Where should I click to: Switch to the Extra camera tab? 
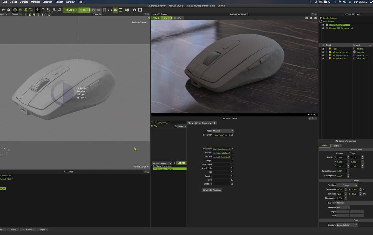[x=336, y=146]
